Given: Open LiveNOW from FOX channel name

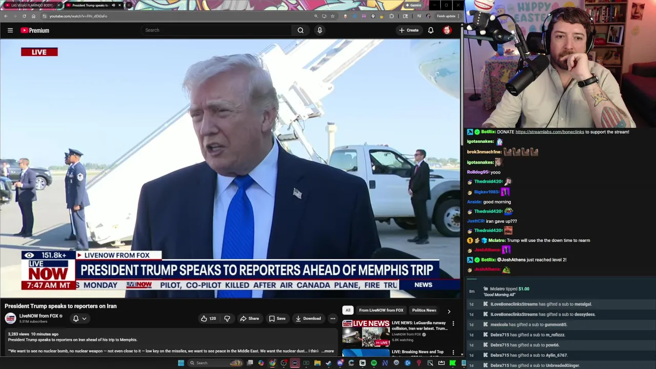Looking at the screenshot, I should (38, 316).
